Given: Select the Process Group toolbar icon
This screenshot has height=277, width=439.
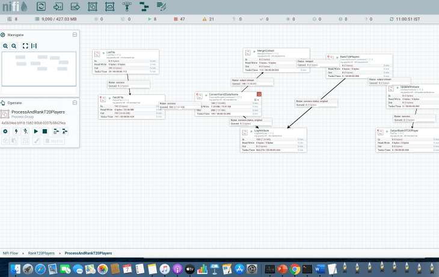Looking at the screenshot, I should coord(93,7).
